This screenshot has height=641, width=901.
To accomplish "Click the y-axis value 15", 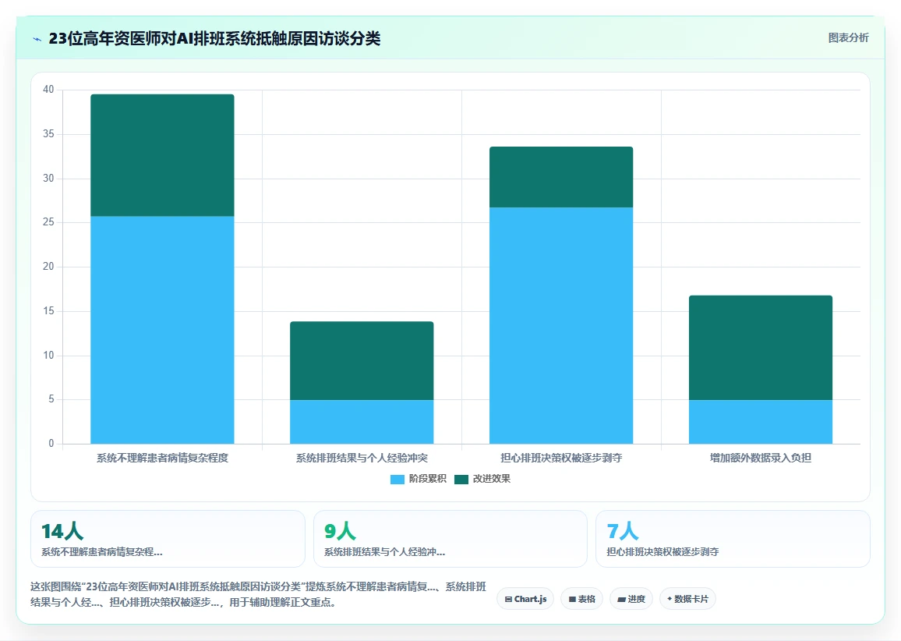I will (48, 311).
